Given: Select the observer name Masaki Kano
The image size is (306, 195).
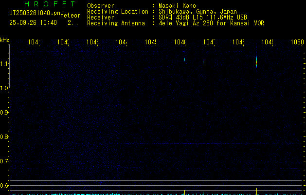Looking at the screenshot, I should tap(178, 5).
